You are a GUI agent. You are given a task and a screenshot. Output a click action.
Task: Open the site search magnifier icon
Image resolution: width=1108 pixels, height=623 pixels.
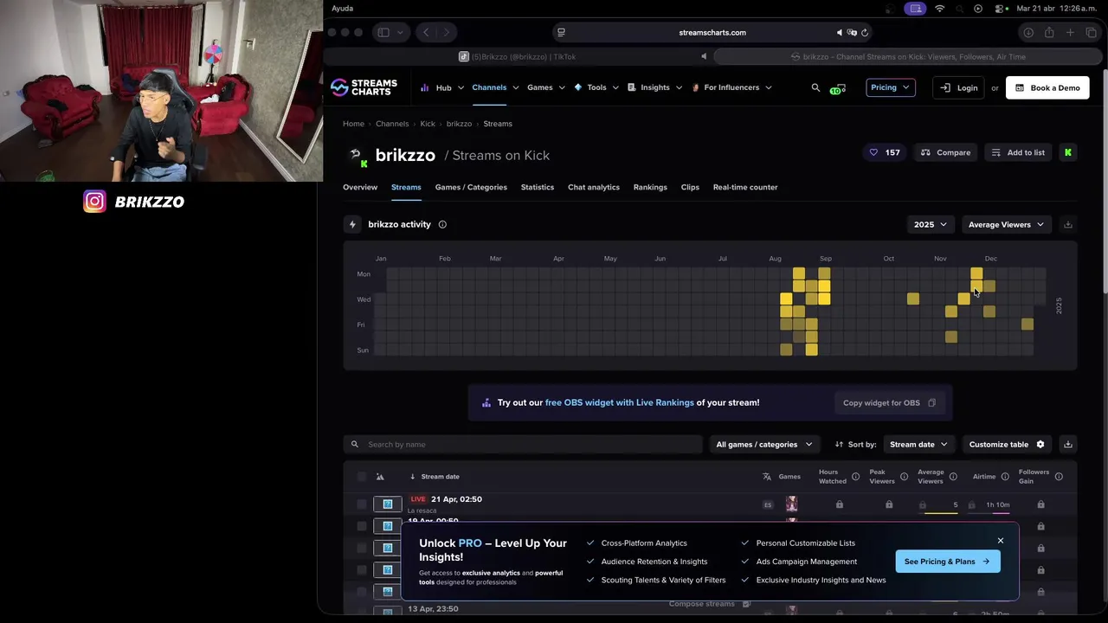coord(815,87)
